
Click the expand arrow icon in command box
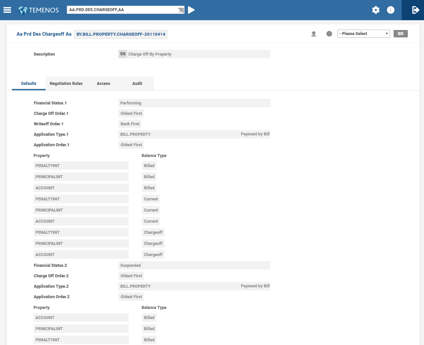(x=181, y=10)
